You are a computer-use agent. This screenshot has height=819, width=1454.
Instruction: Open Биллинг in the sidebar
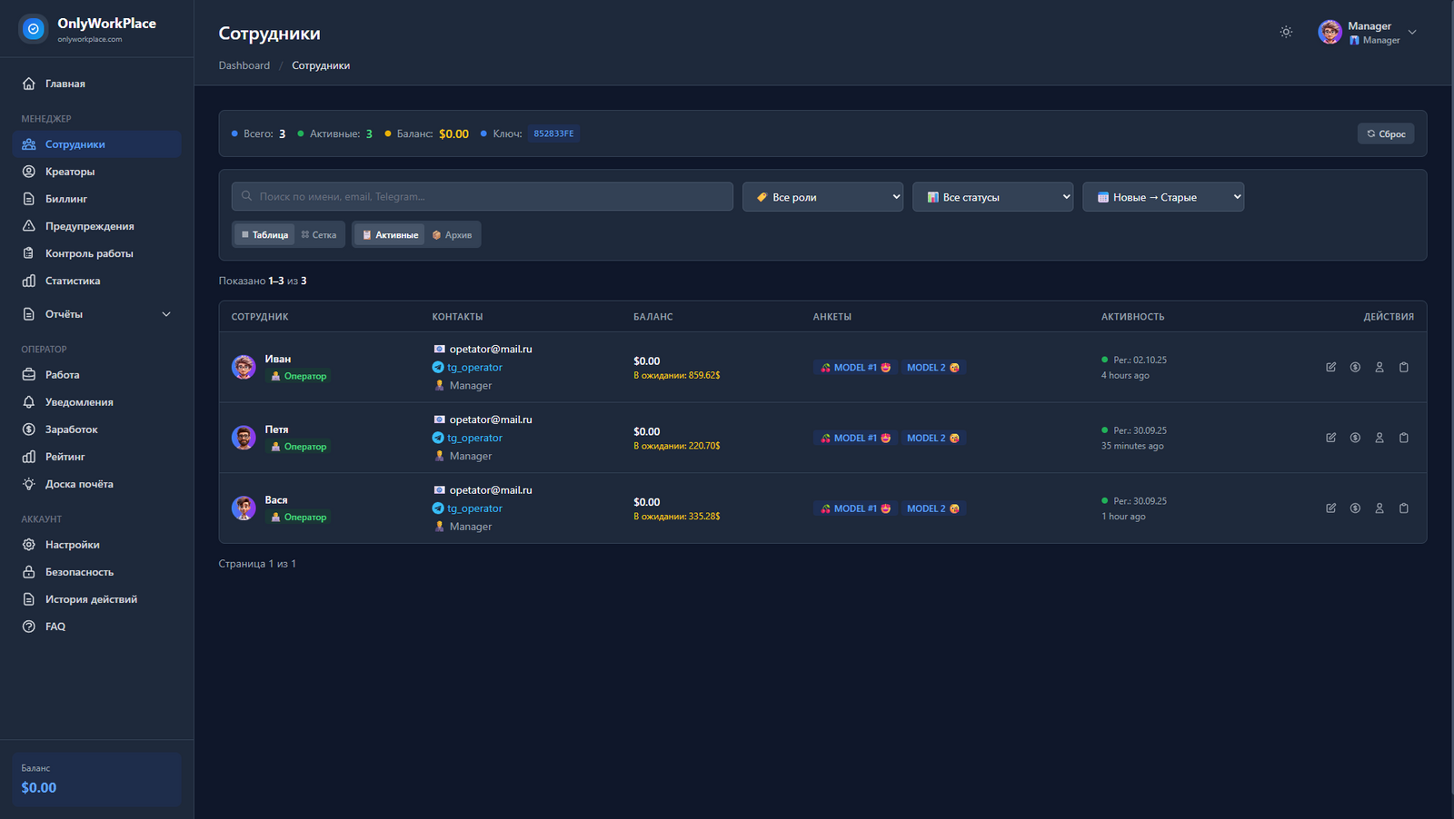coord(66,199)
